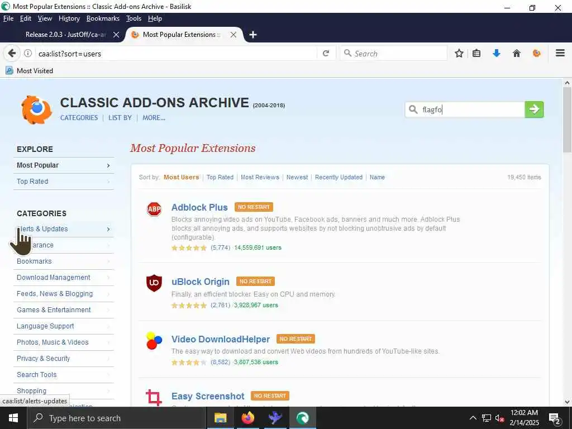Click the uBlock Origin shield icon

(154, 283)
